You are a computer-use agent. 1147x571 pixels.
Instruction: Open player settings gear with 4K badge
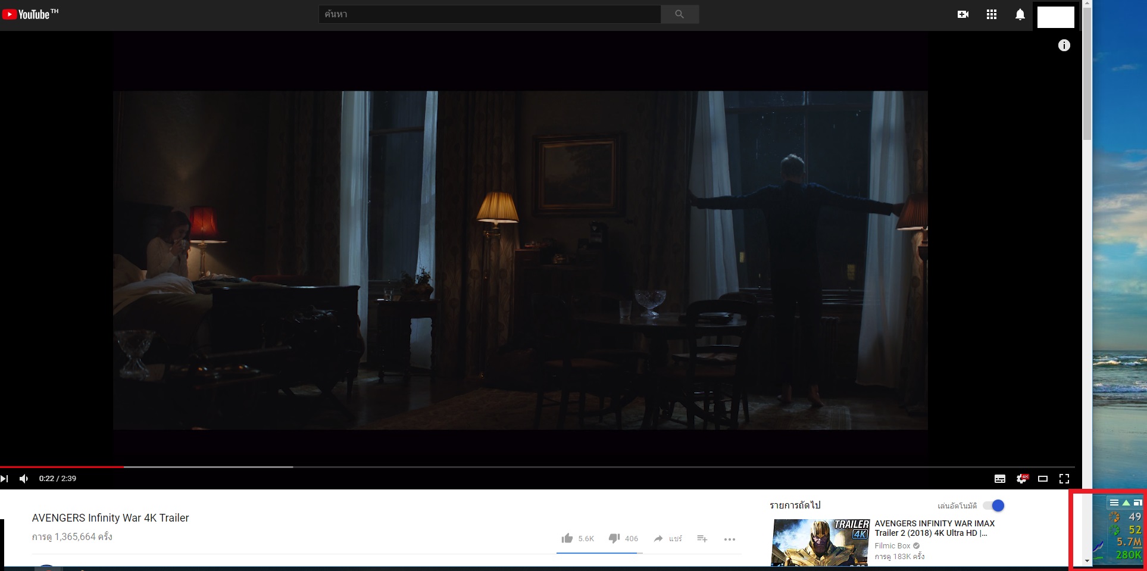(1022, 479)
